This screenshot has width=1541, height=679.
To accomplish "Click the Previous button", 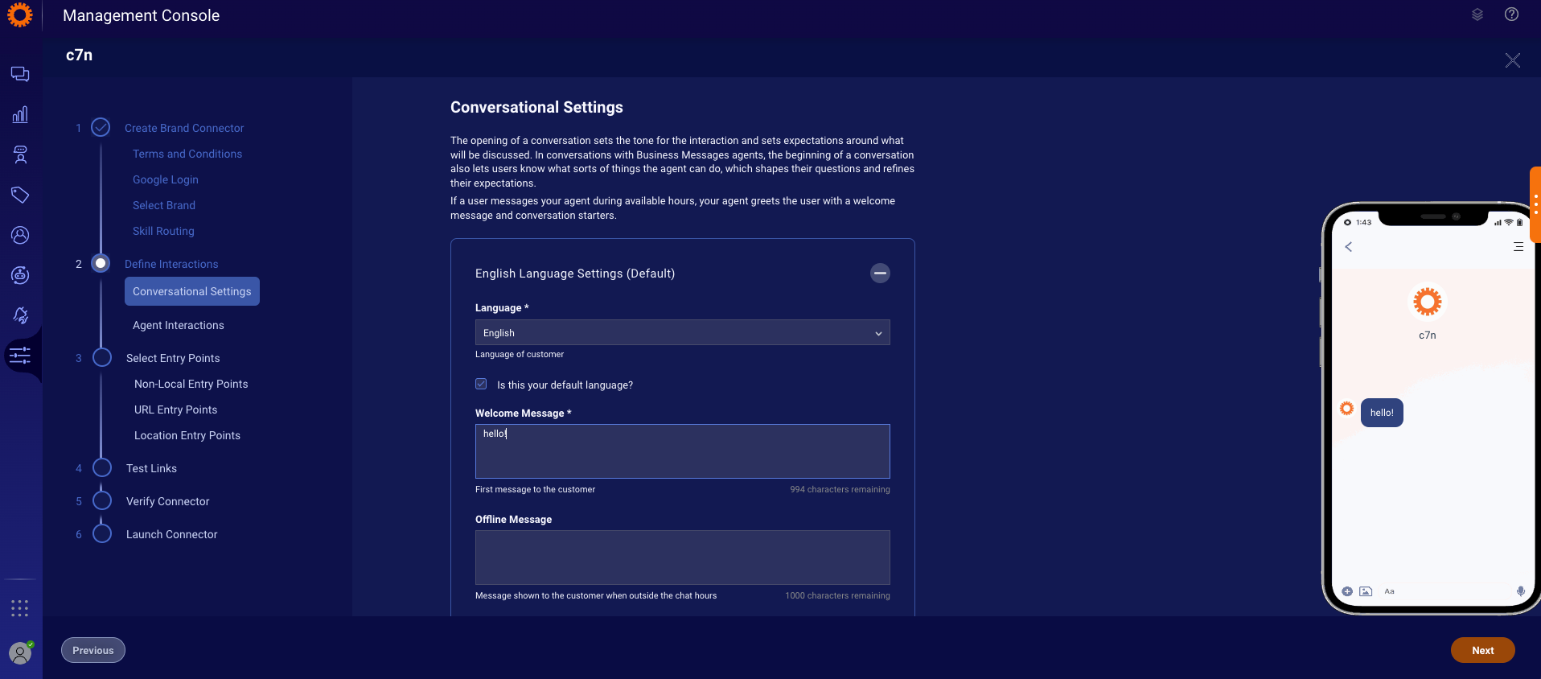I will click(x=93, y=650).
